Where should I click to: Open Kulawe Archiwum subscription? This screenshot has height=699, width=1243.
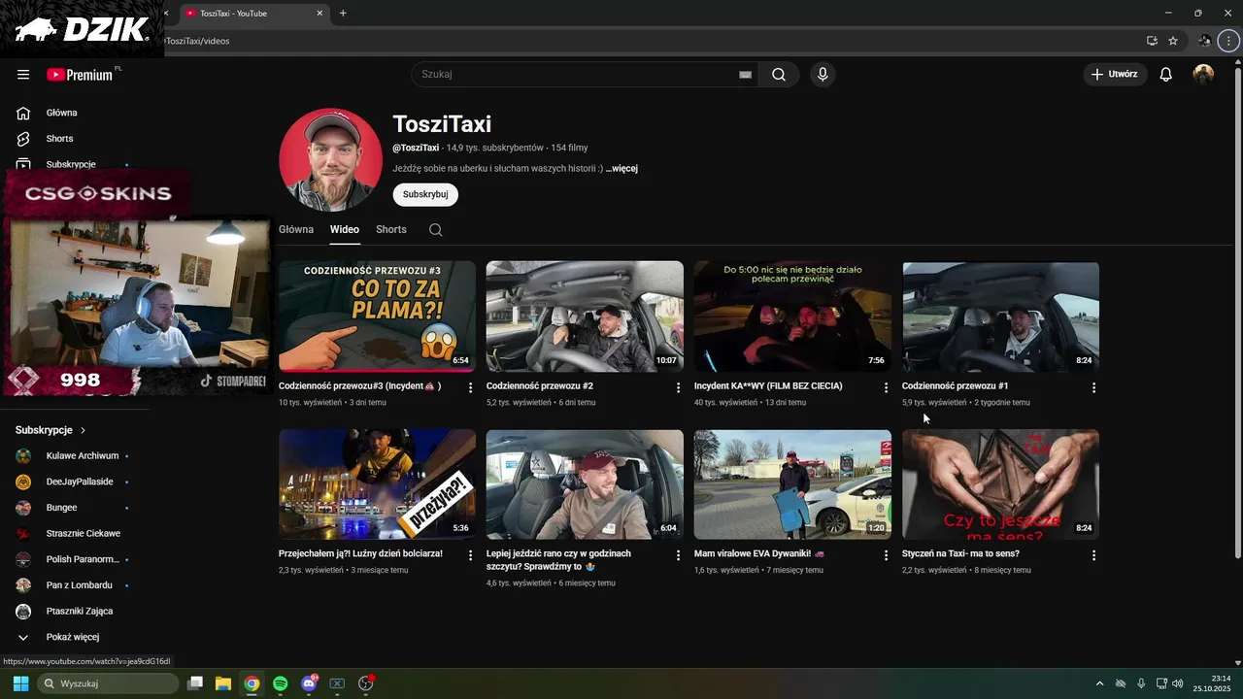tap(83, 455)
